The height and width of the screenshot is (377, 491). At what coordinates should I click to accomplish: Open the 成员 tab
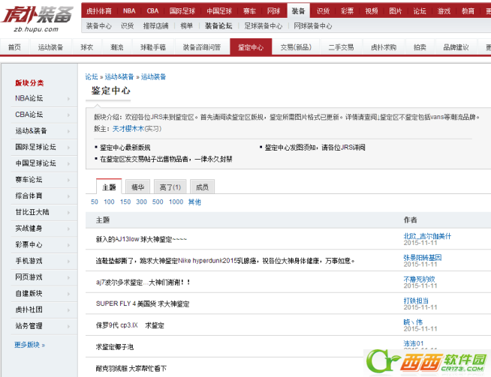click(x=202, y=187)
